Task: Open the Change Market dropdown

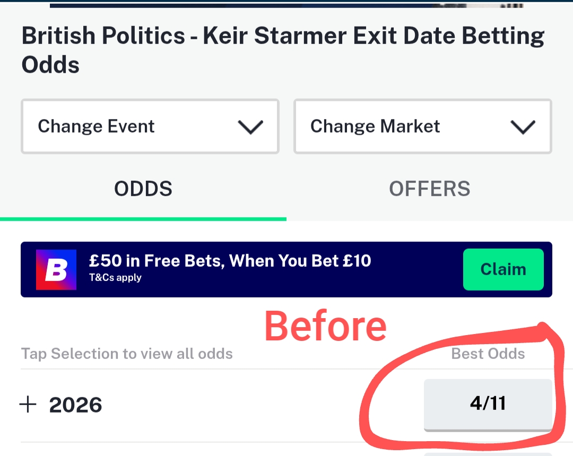Action: (x=422, y=127)
